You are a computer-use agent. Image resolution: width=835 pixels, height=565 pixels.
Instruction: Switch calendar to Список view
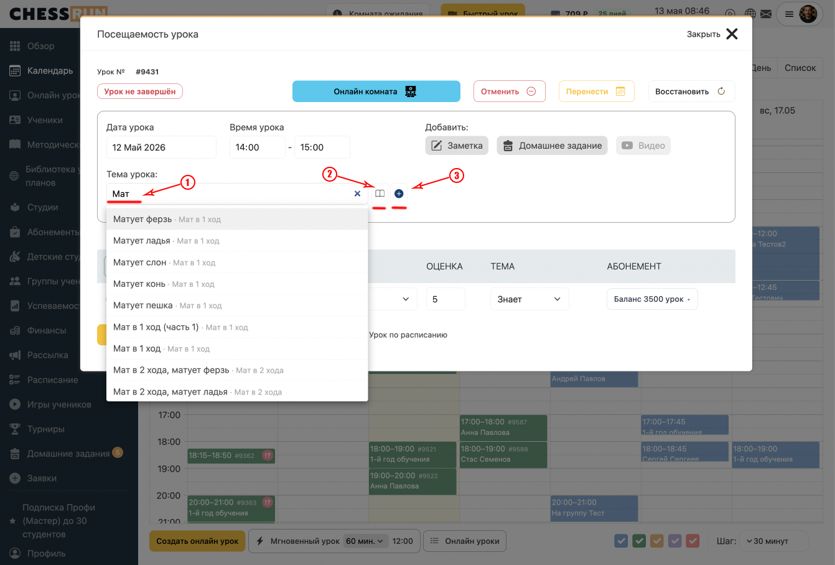click(x=800, y=68)
